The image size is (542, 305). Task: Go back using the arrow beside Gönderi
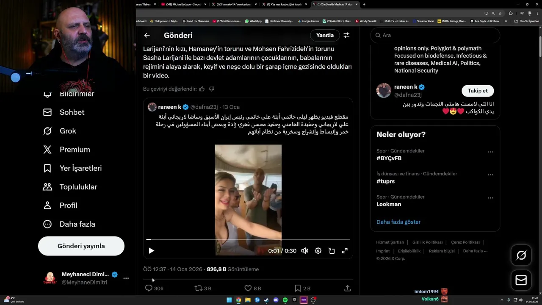147,36
